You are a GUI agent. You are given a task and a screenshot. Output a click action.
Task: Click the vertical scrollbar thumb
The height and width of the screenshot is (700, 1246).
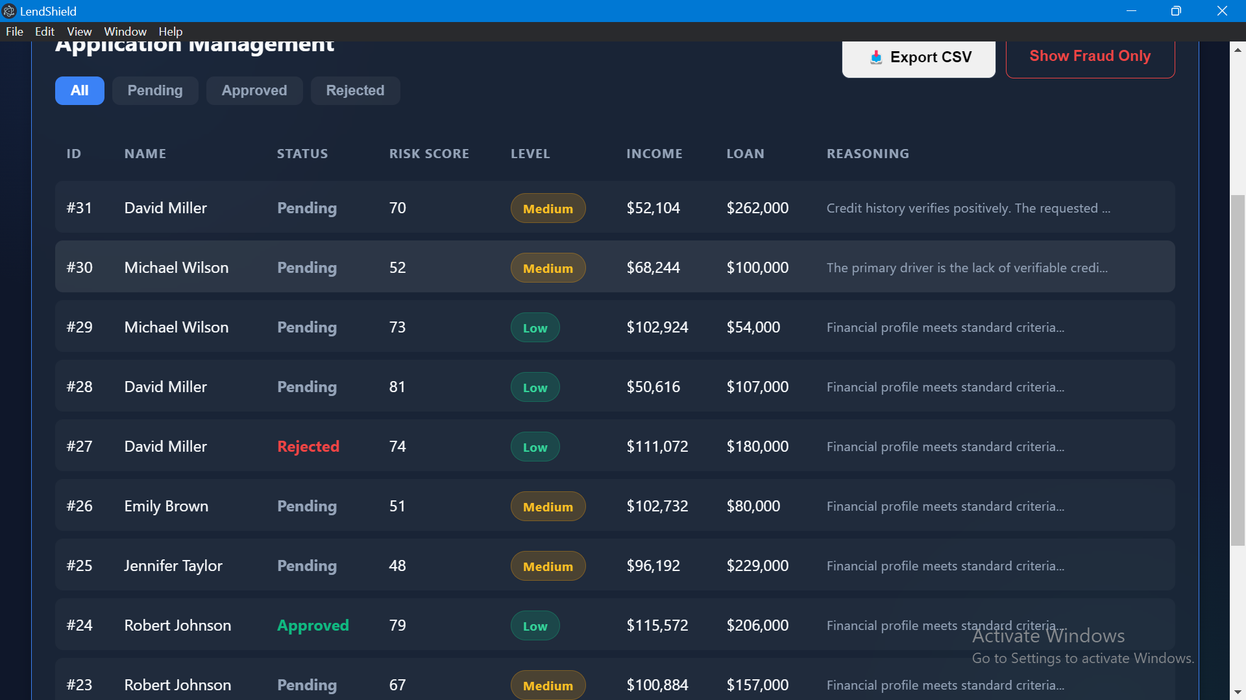[1238, 369]
